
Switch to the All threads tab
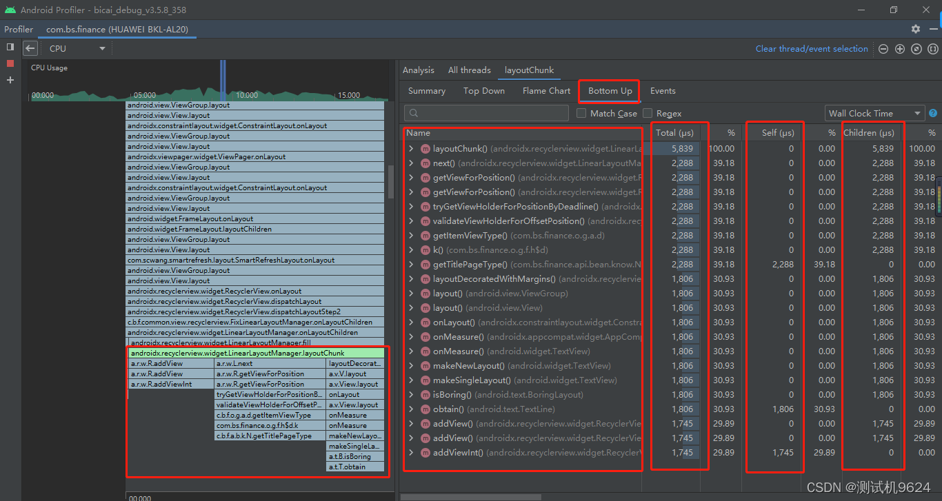(x=470, y=70)
